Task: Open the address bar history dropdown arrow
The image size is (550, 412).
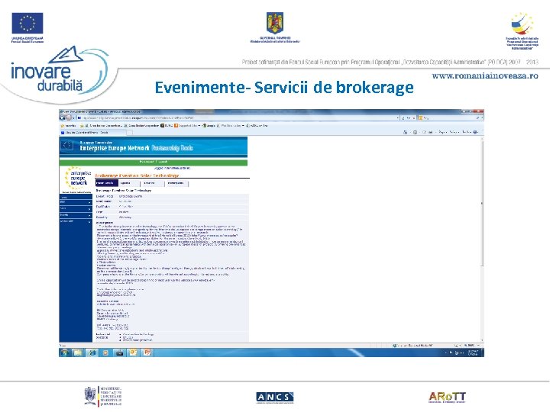Action: tap(398, 118)
